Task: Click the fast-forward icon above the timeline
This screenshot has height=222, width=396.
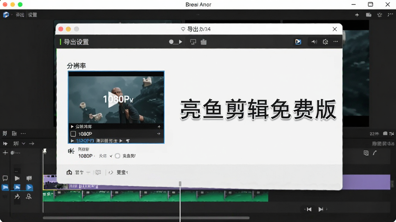Action: tap(5, 143)
